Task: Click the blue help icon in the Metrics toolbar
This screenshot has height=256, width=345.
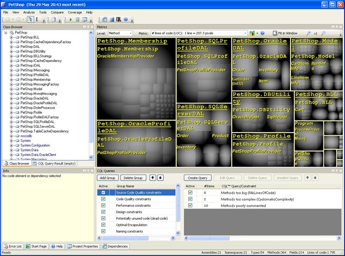Action: coord(263,33)
